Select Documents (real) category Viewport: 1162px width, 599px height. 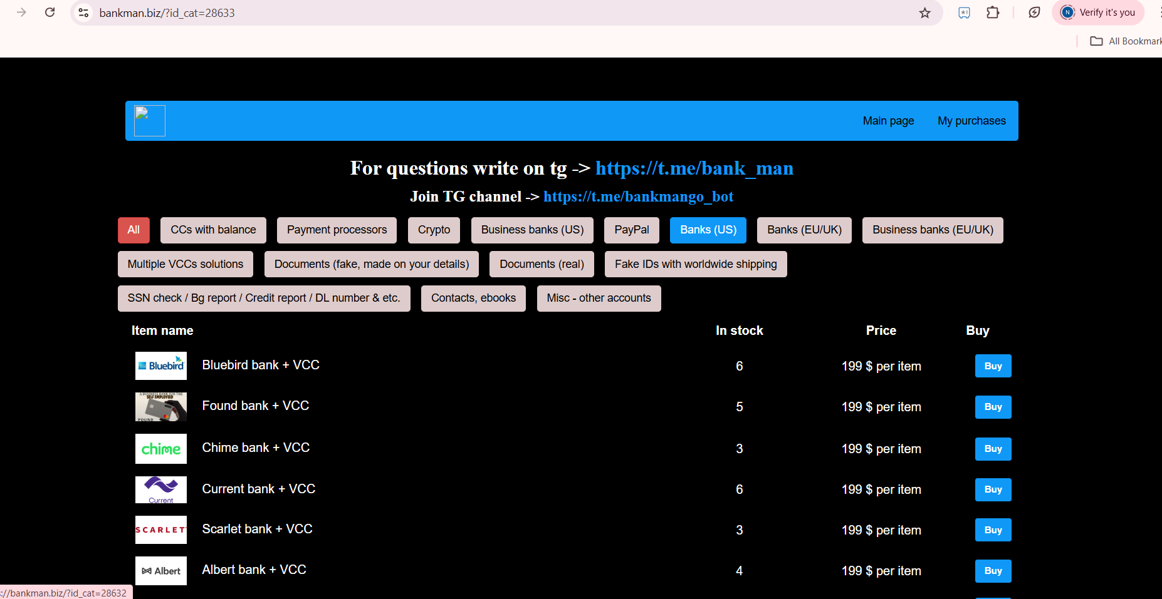[x=542, y=264]
